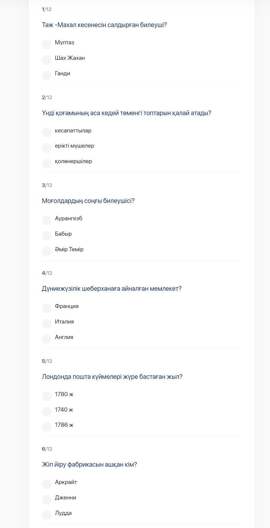Select the Франция radio button
Screen dimensions: 270x528
pyautogui.click(x=47, y=308)
